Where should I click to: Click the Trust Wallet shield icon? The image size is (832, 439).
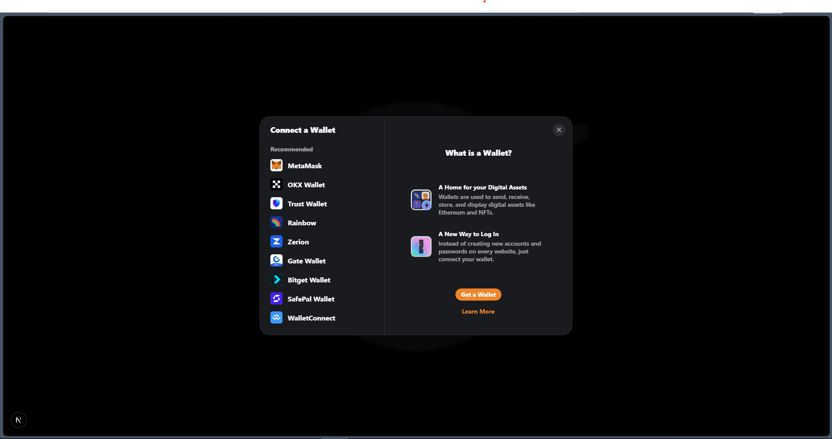coord(276,203)
